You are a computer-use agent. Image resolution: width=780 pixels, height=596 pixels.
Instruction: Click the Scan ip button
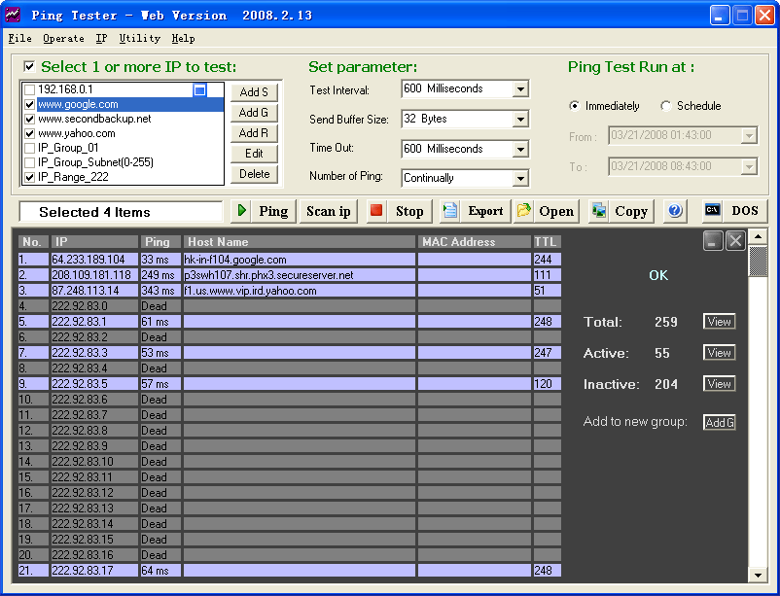(329, 211)
